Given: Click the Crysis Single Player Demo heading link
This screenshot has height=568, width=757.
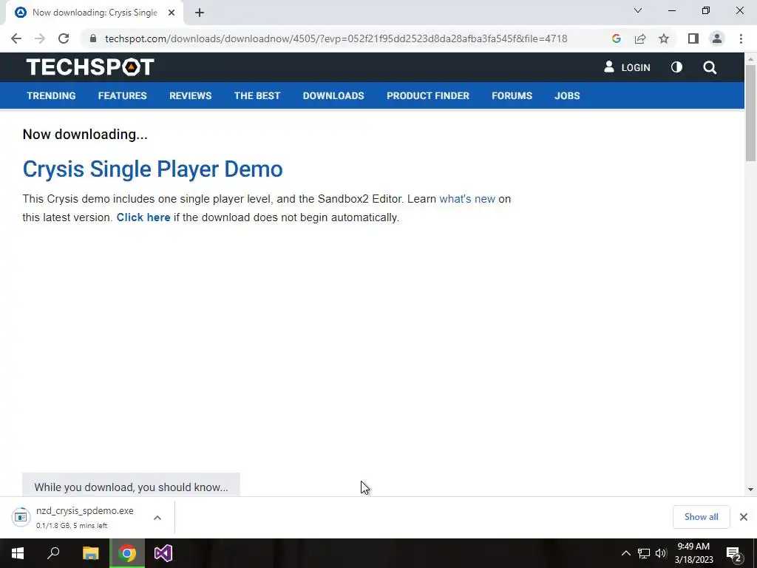Looking at the screenshot, I should 152,169.
